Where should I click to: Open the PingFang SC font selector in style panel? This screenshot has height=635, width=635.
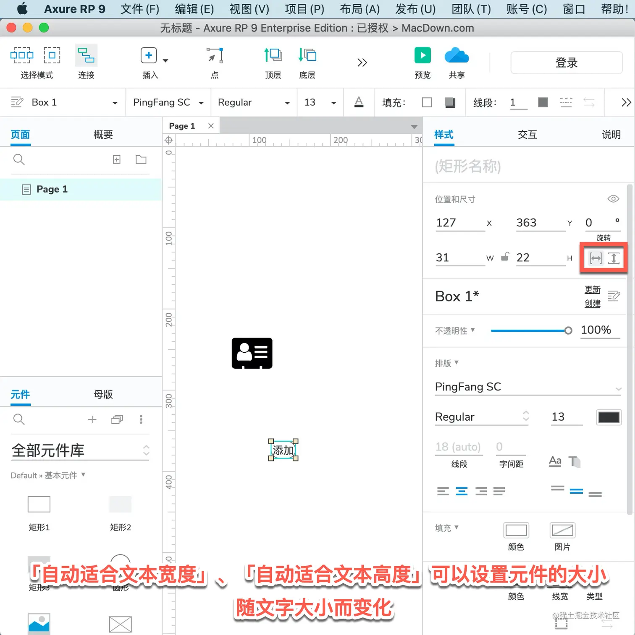coord(528,387)
